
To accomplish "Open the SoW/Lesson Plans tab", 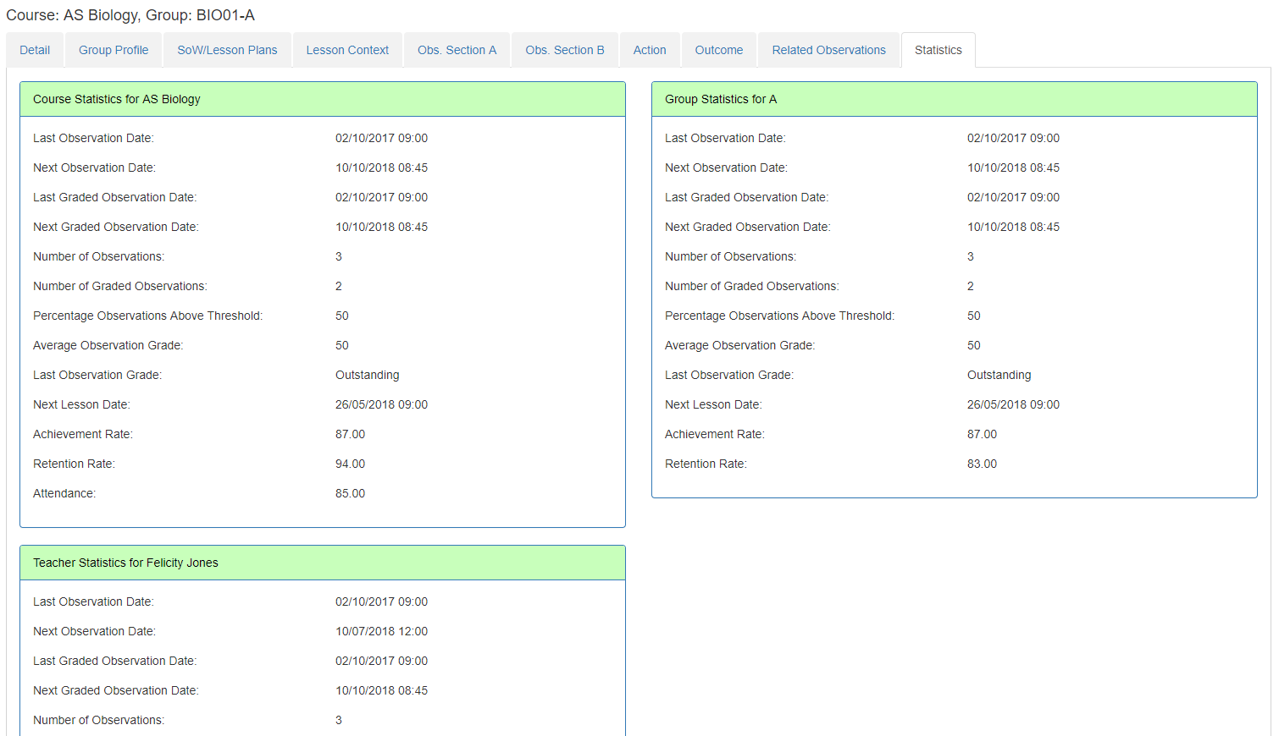I will coord(227,50).
